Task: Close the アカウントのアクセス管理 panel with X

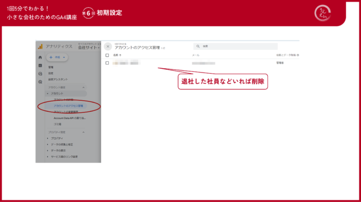Action: pos(108,46)
